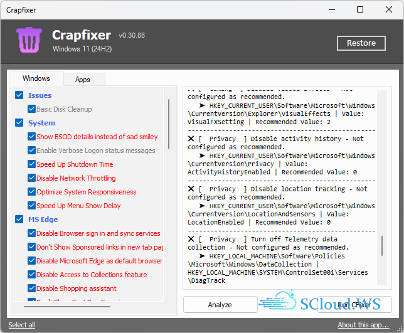Toggle the Basic Disk Cleanup checkbox
The width and height of the screenshot is (404, 333).
pos(31,108)
